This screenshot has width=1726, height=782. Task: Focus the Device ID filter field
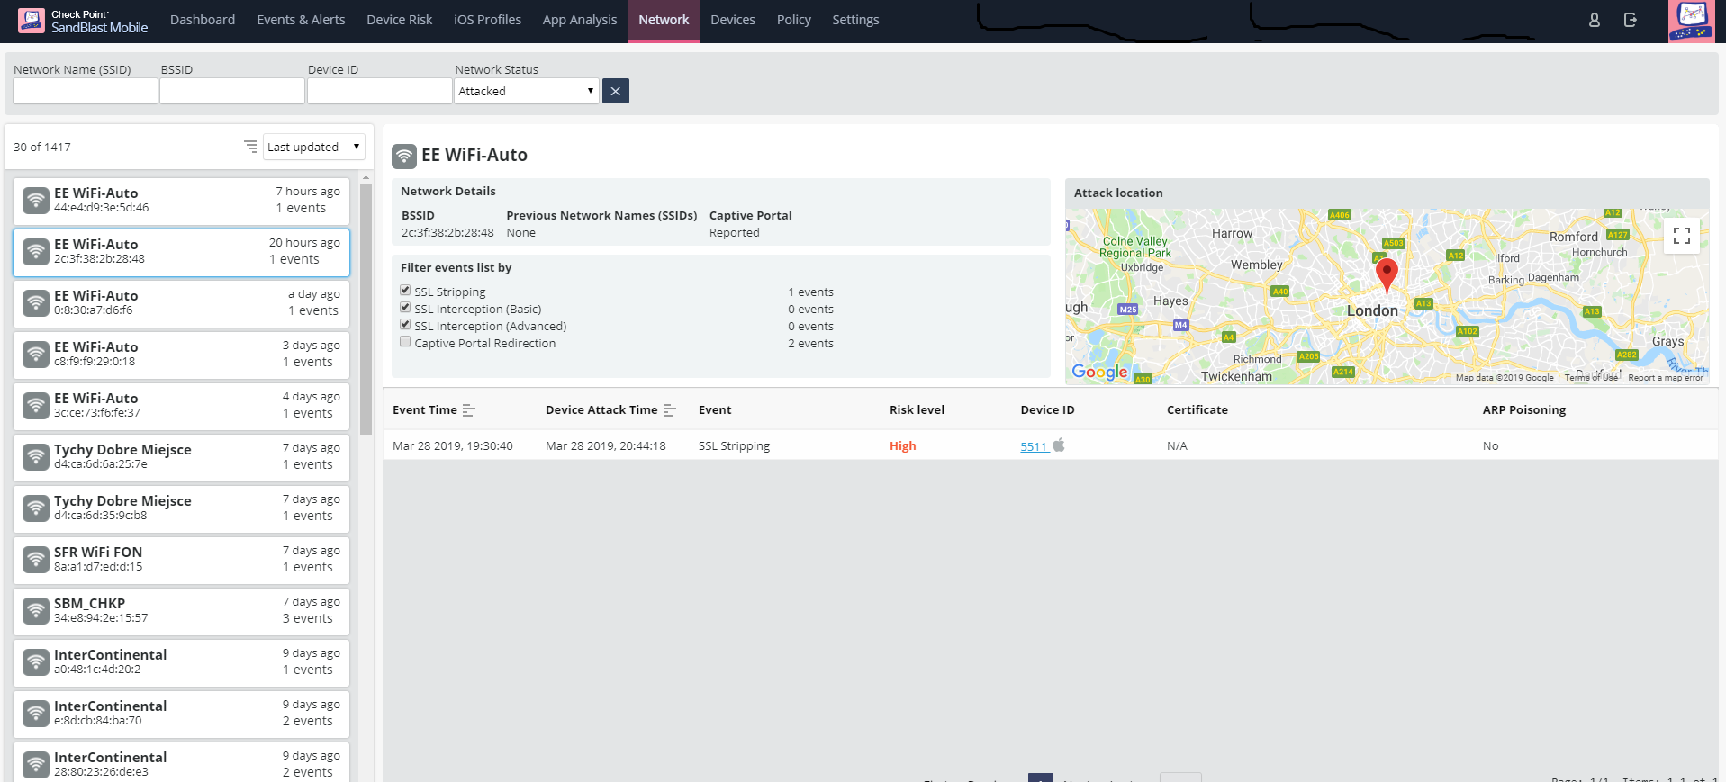coord(380,91)
